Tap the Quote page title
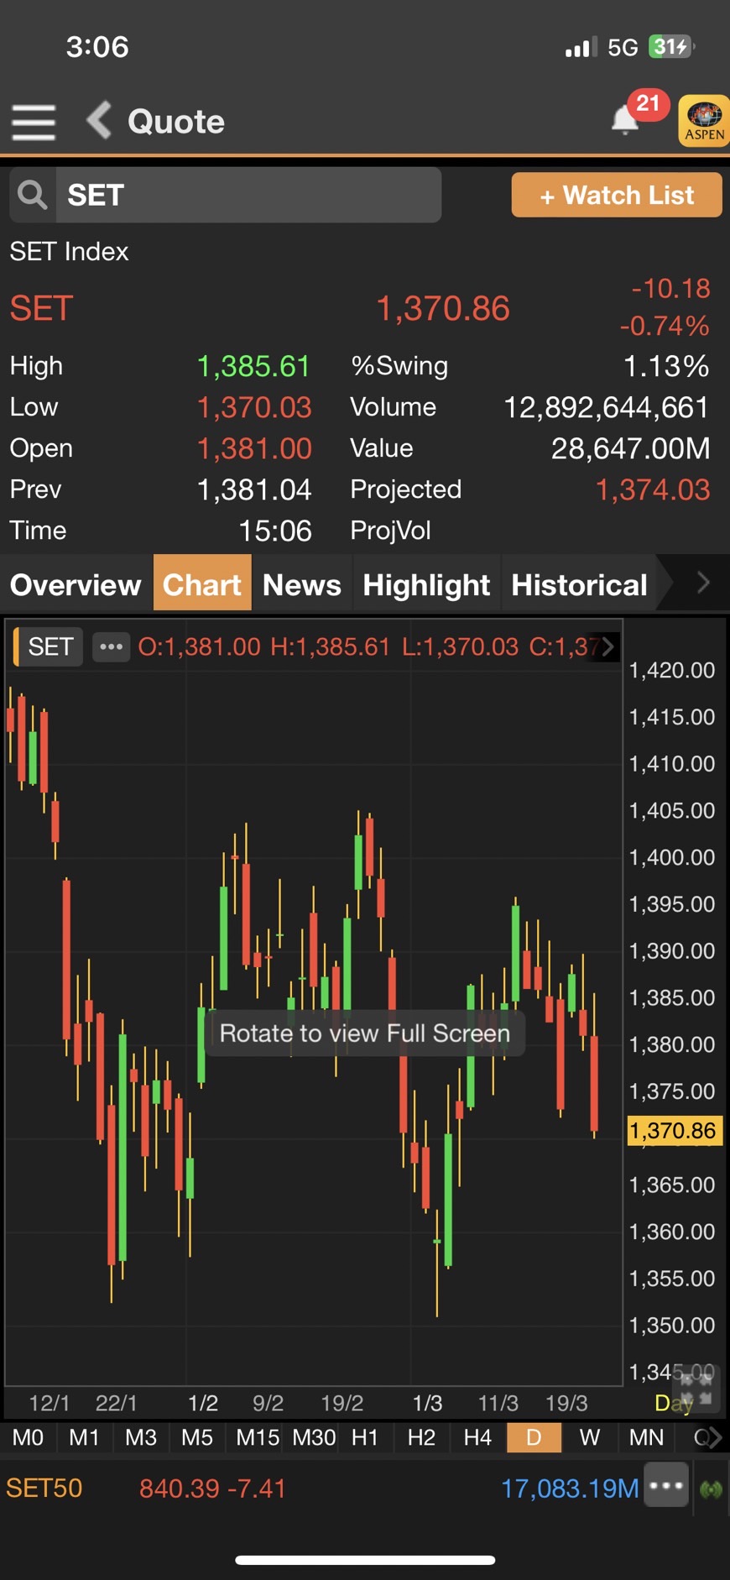 coord(176,122)
